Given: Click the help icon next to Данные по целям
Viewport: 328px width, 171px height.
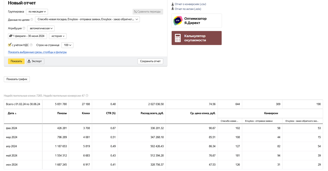Looking at the screenshot, I should (x=32, y=20).
